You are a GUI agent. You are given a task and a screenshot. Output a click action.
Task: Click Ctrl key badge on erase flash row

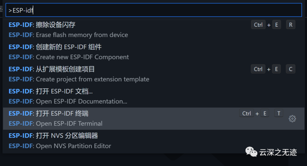point(258,25)
